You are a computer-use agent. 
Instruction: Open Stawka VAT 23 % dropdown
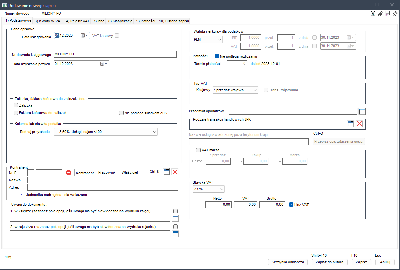point(209,189)
